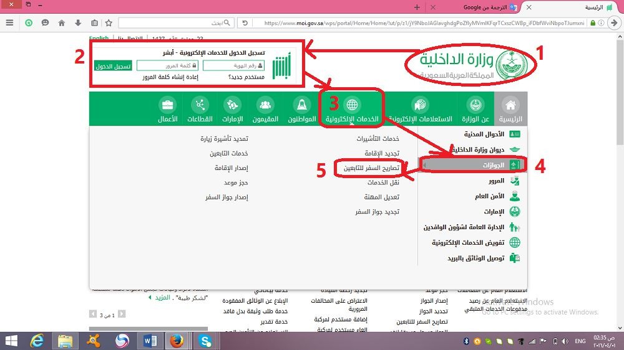Click the كلمة المرور password field
Screen dimensions: 624x350
click(167, 65)
